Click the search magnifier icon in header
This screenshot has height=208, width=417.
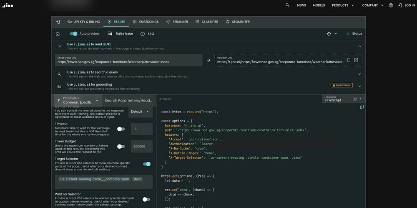click(x=287, y=5)
